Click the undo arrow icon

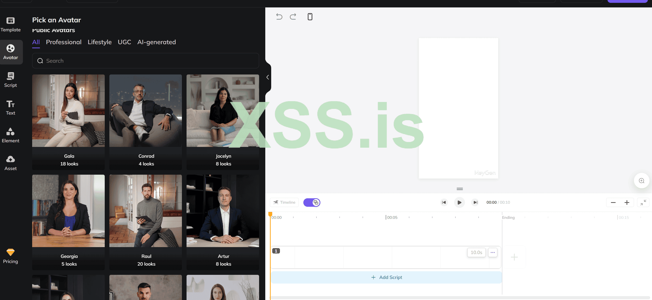279,17
